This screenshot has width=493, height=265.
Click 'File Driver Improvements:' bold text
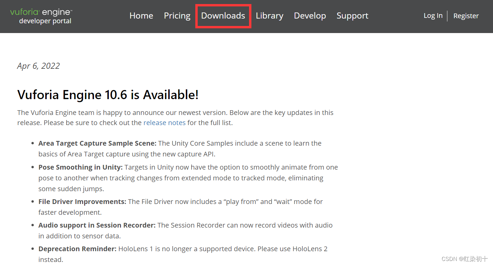click(x=82, y=202)
